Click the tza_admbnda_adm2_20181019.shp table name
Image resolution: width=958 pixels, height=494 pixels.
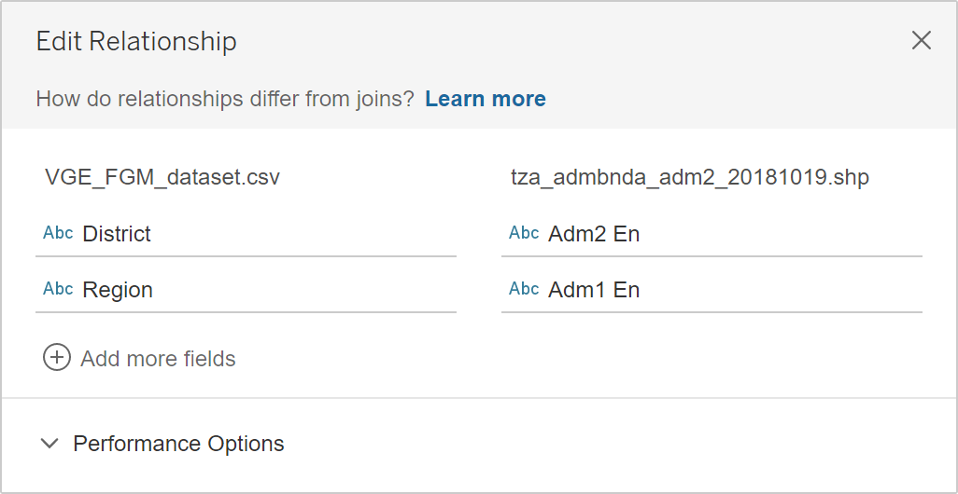[x=689, y=177]
